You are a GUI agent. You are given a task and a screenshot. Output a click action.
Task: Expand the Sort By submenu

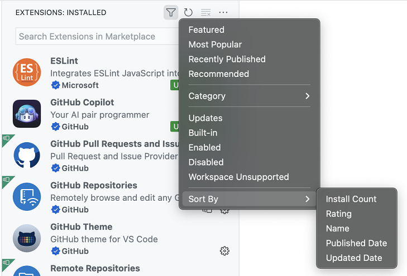[249, 199]
